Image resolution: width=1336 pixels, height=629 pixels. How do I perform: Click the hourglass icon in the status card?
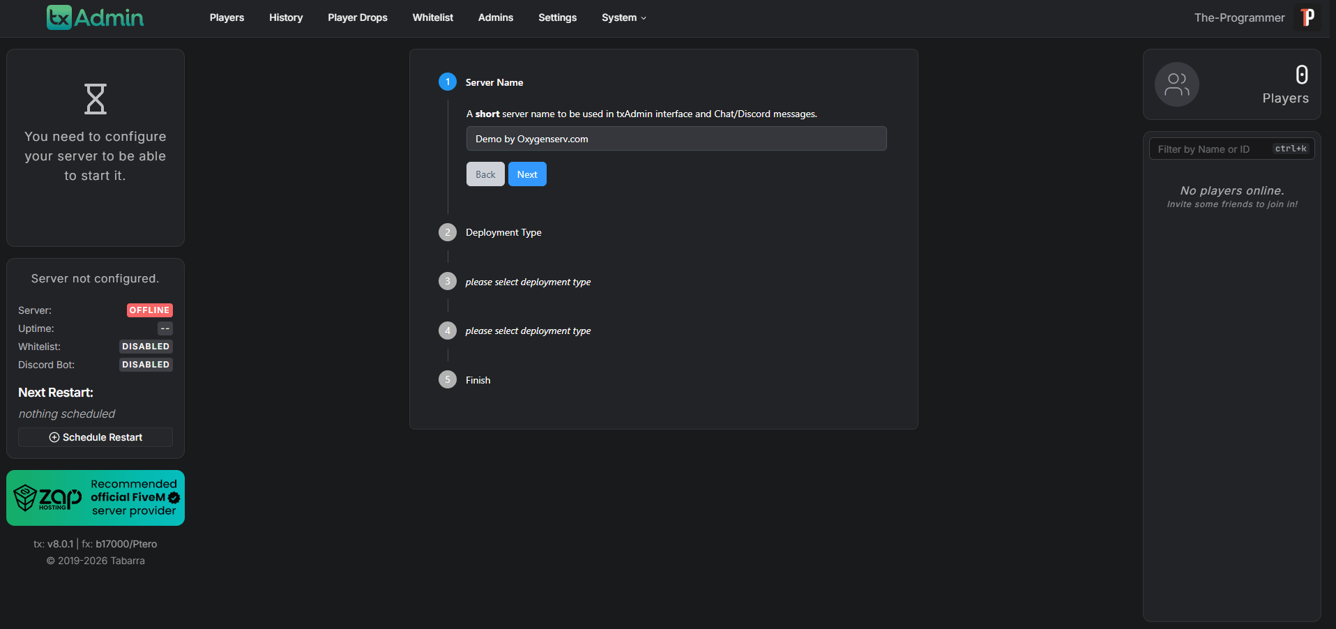pos(96,99)
